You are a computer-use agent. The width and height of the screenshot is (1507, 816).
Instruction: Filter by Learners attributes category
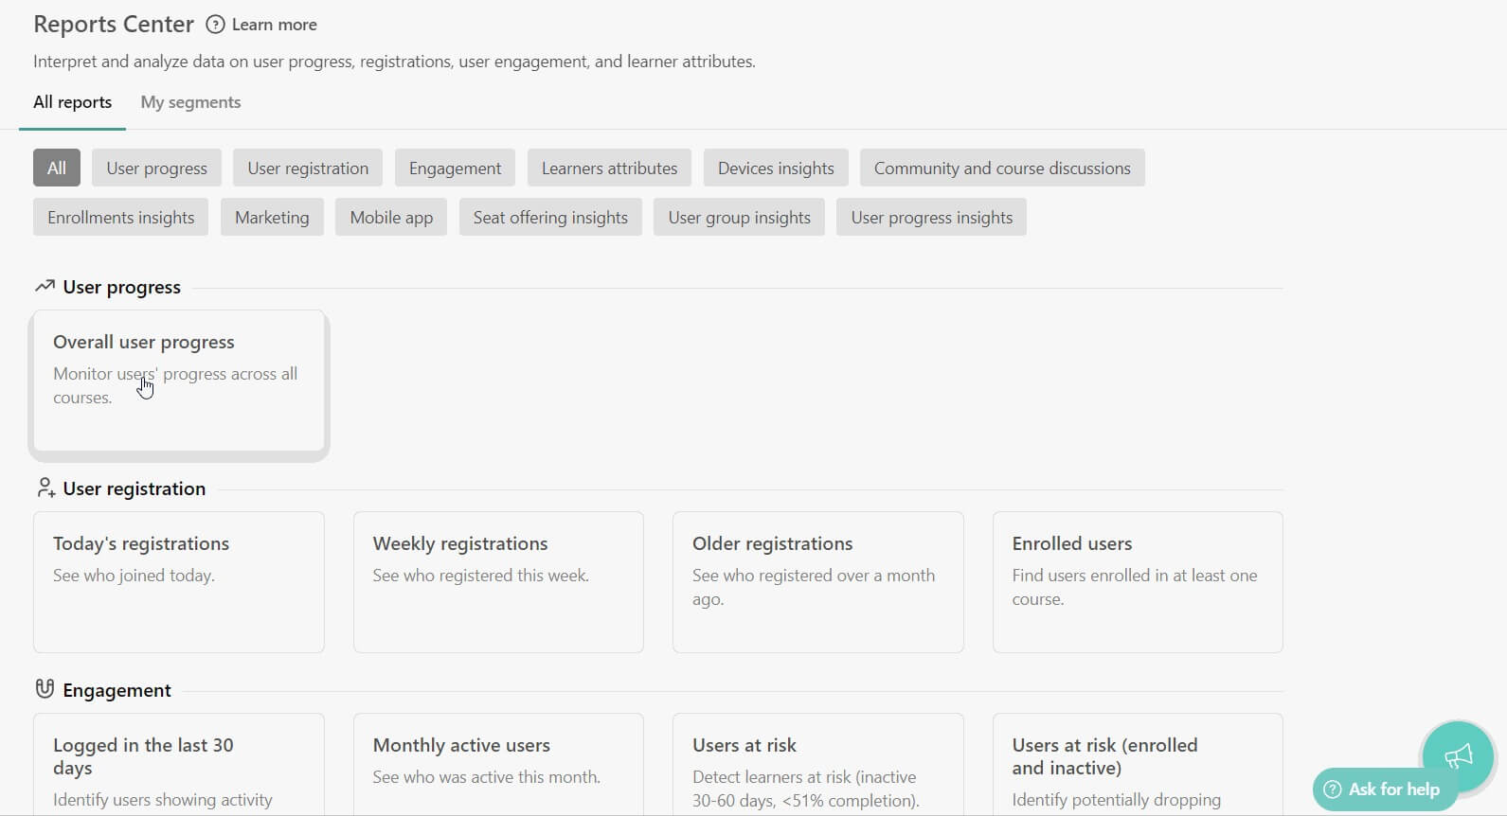click(x=609, y=169)
